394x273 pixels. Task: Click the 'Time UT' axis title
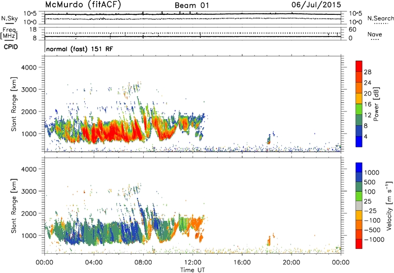click(x=193, y=270)
